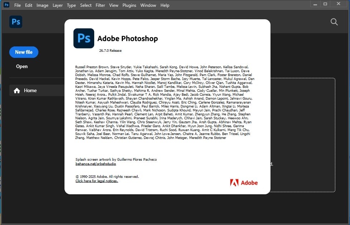Click the Home house icon in sidebar

click(x=17, y=91)
